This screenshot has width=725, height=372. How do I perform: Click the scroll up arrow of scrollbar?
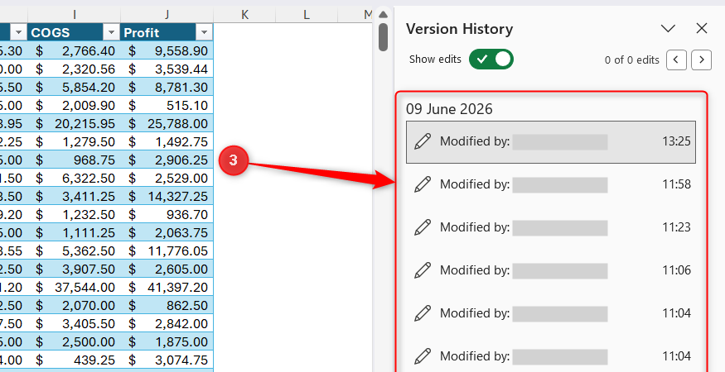point(383,15)
